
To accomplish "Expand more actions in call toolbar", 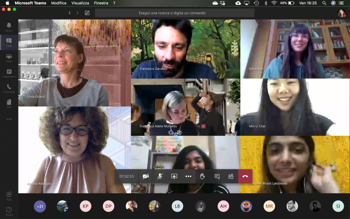I will (x=188, y=176).
